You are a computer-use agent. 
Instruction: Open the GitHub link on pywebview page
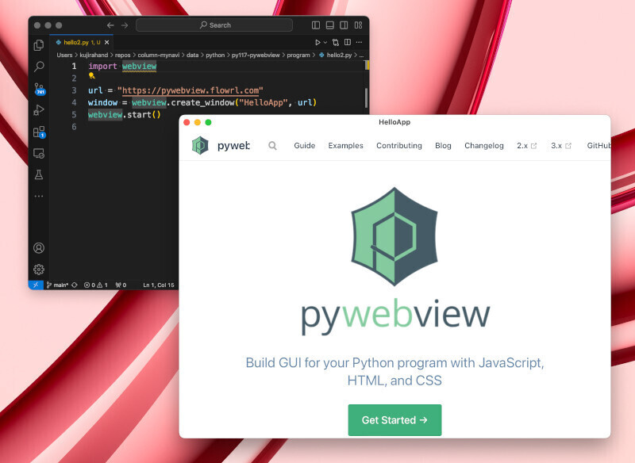598,146
